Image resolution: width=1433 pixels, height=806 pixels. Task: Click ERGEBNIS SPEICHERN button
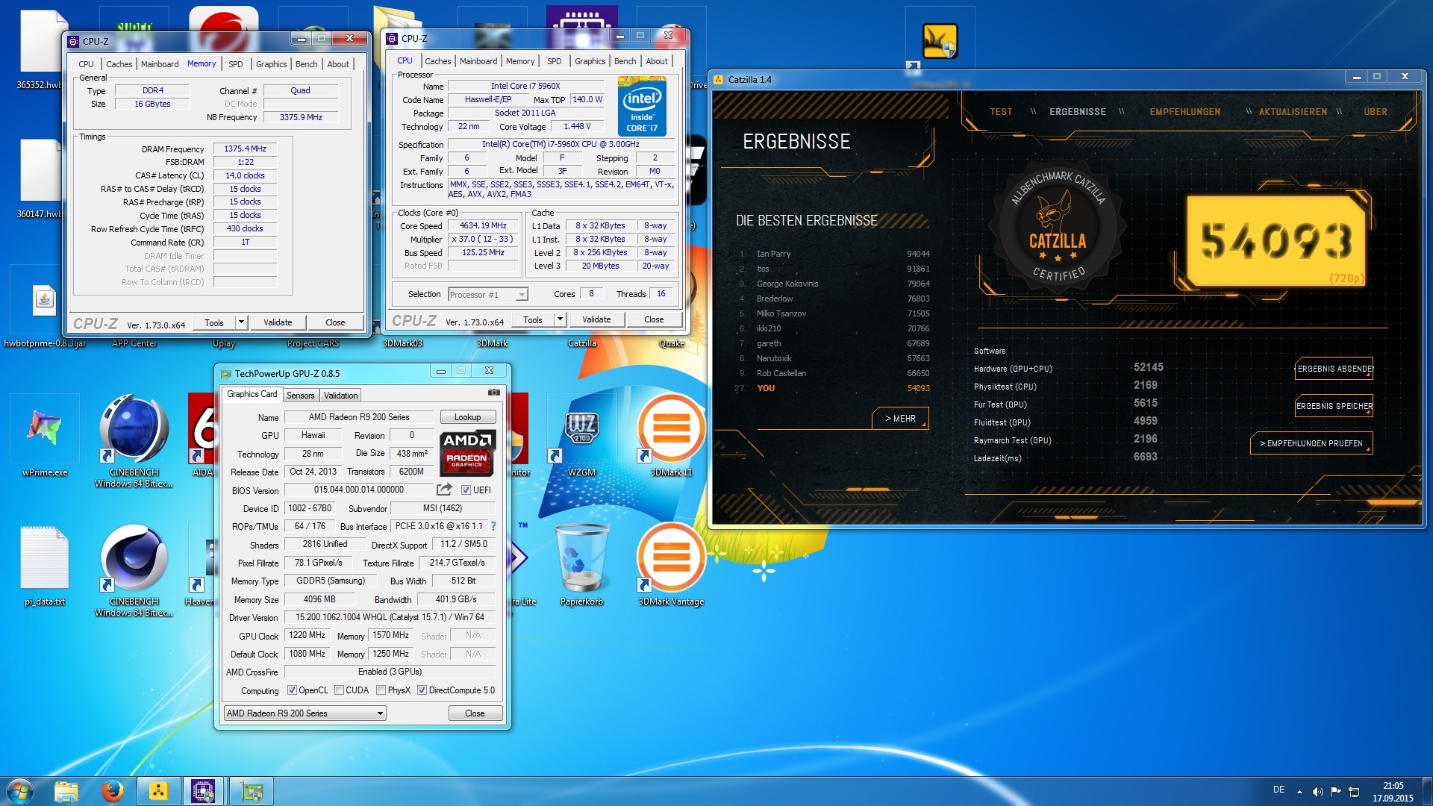click(x=1334, y=406)
